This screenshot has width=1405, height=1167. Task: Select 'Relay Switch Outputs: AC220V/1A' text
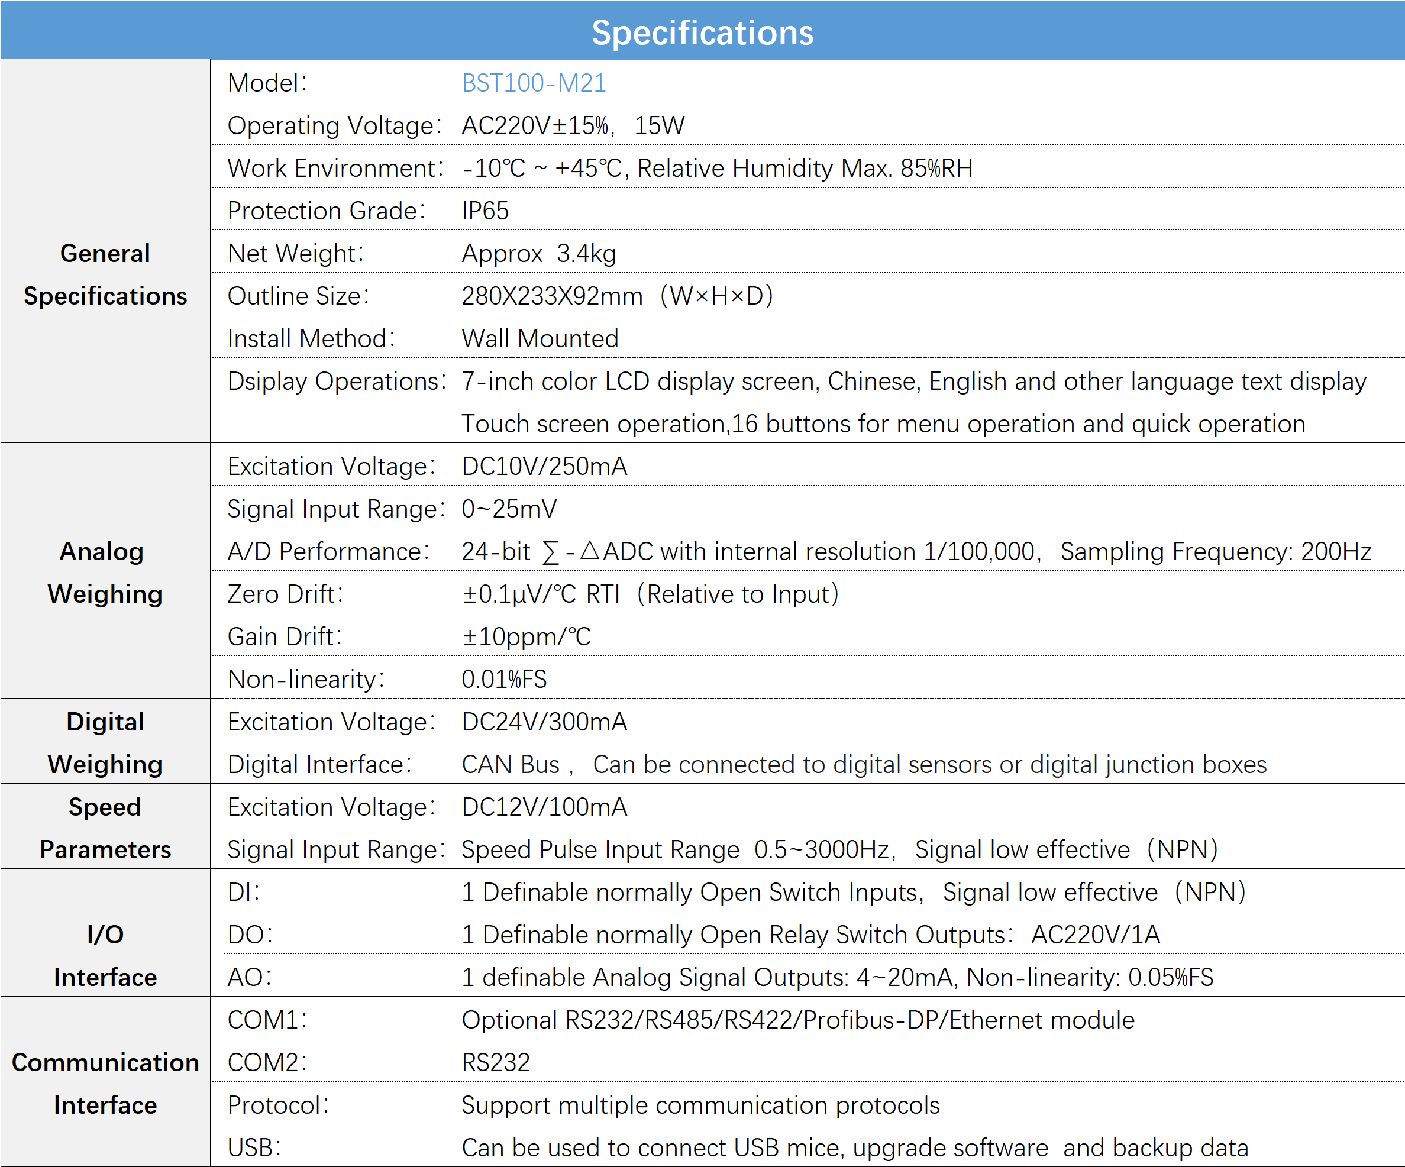tap(965, 935)
